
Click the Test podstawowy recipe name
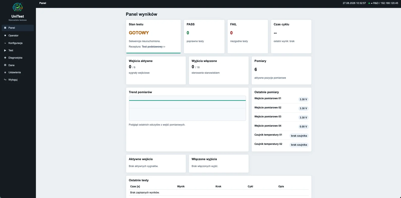[x=152, y=47]
